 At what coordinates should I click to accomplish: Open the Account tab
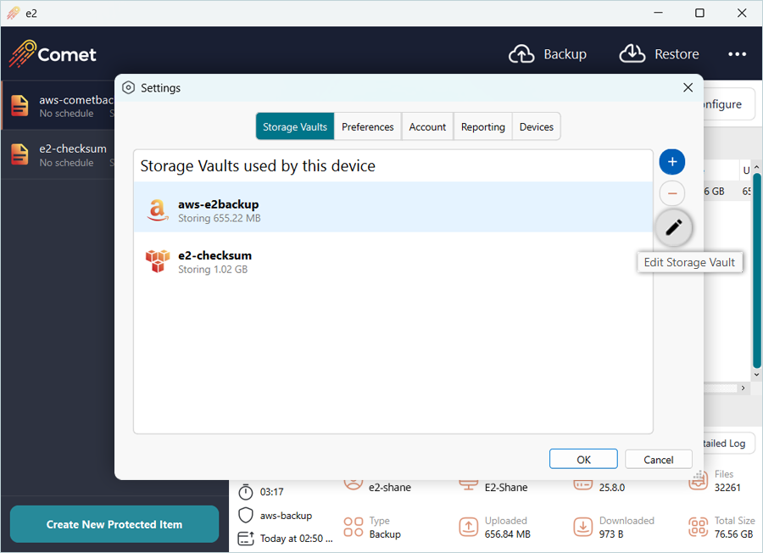pos(427,126)
